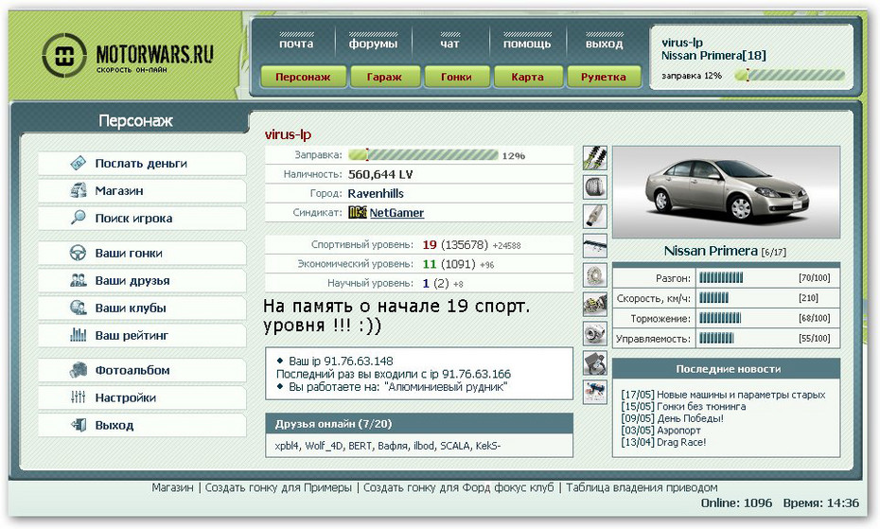Image resolution: width=880 pixels, height=529 pixels.
Task: Click the steering wheel icon beside Ваши гонки
Action: [78, 253]
